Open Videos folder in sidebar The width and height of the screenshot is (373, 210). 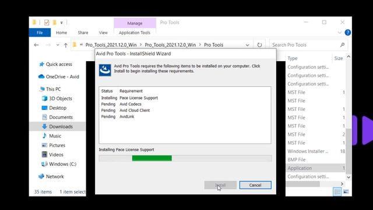[52, 155]
